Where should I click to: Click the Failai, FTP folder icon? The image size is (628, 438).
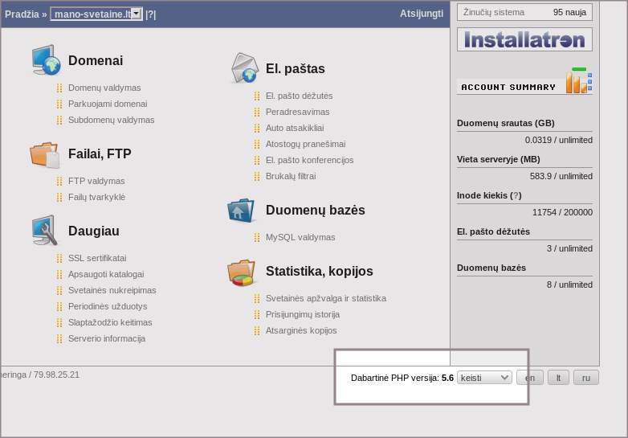[45, 154]
